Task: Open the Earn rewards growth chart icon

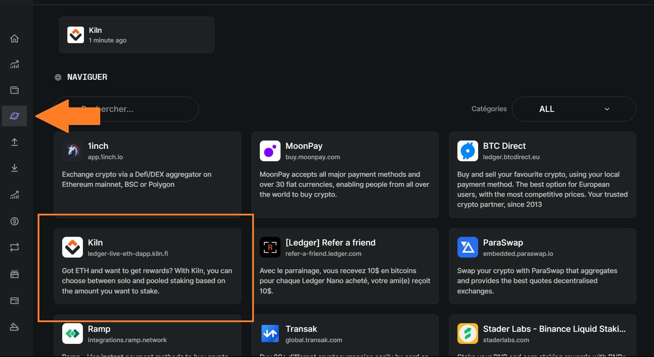Action: pyautogui.click(x=14, y=195)
